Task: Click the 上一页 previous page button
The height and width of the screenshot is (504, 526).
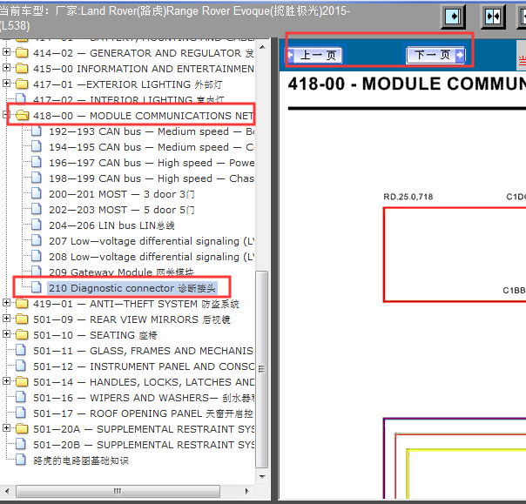Action: click(315, 56)
